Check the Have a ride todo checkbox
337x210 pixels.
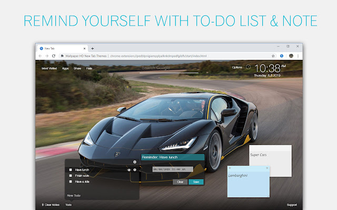coord(71,182)
